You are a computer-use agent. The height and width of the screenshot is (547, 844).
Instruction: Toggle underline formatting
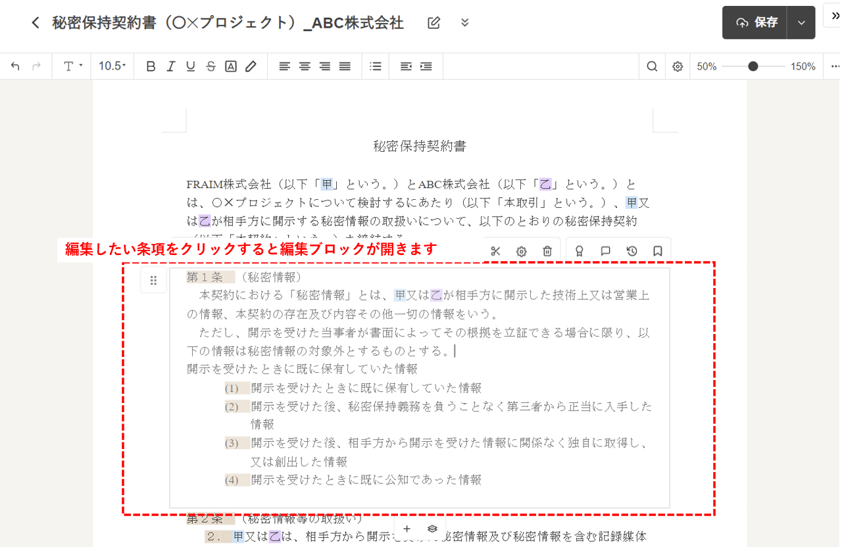pos(191,66)
